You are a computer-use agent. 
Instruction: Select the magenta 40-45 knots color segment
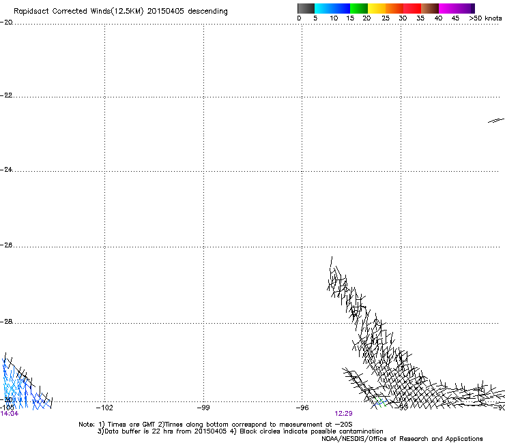[448, 8]
